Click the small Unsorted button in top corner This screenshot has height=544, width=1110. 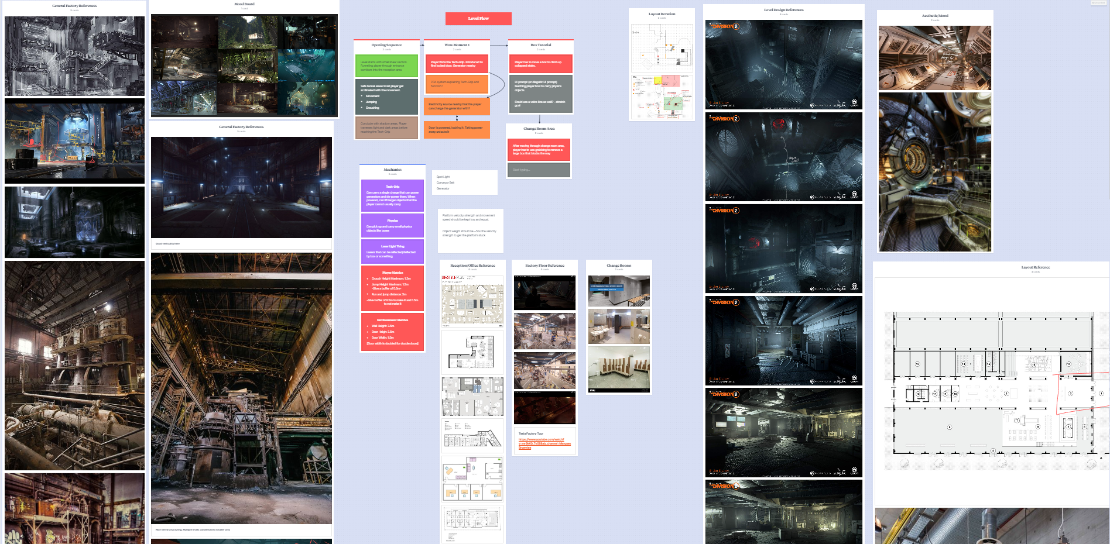tap(1099, 3)
